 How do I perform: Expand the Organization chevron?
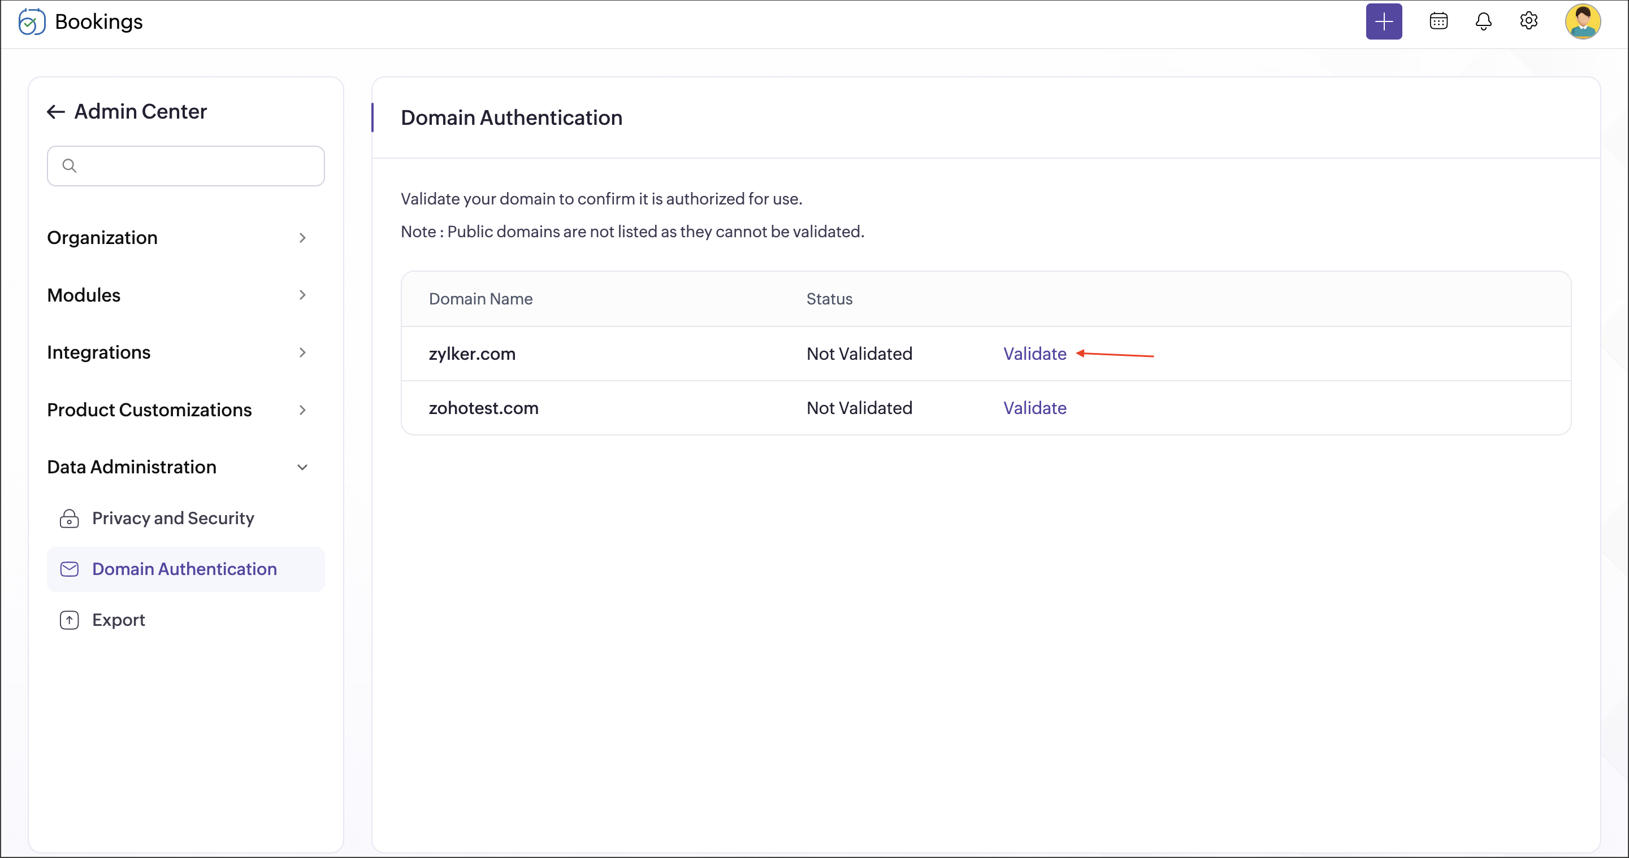click(302, 238)
